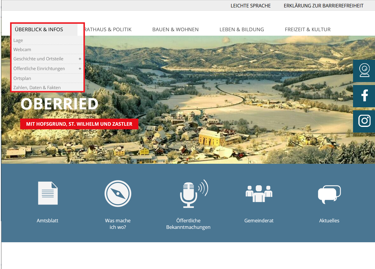Open the webcam icon in the side panel
Viewport: 375px width, 269px height.
[364, 70]
